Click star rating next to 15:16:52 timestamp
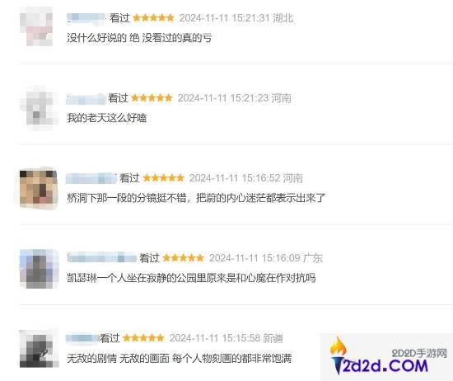This screenshot has width=453, height=381. (x=164, y=177)
